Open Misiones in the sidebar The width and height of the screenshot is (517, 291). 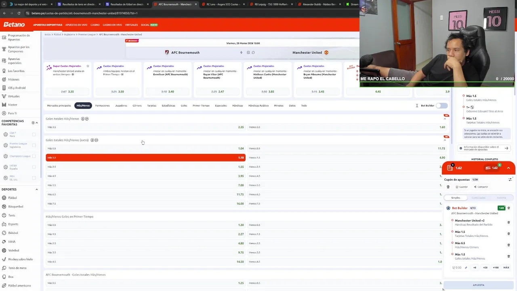[x=13, y=79]
